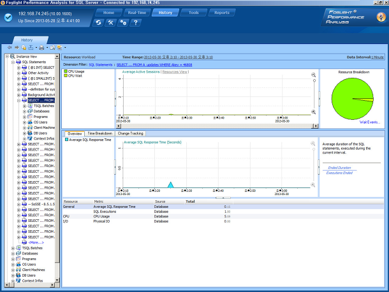Open the dropdown arrow next to printer icon

click(47, 48)
